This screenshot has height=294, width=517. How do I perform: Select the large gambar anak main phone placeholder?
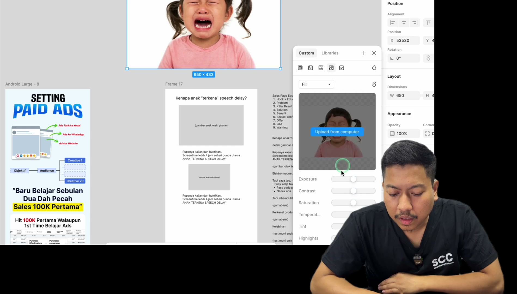point(211,125)
